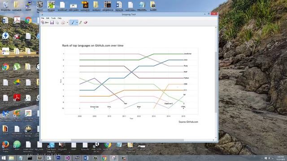
Task: Copy the snip using the copy icon
Action: tap(57, 22)
